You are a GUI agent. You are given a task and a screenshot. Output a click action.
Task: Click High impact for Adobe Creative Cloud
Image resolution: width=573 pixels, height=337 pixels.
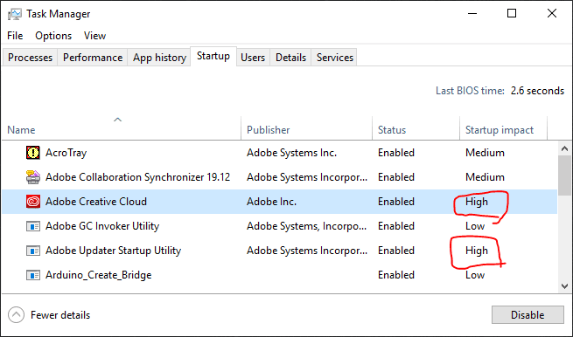(x=477, y=202)
